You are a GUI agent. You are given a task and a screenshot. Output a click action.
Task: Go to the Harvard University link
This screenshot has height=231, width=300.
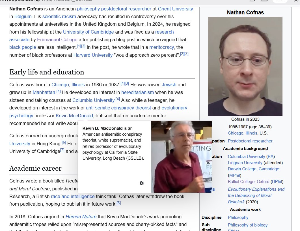point(93,55)
